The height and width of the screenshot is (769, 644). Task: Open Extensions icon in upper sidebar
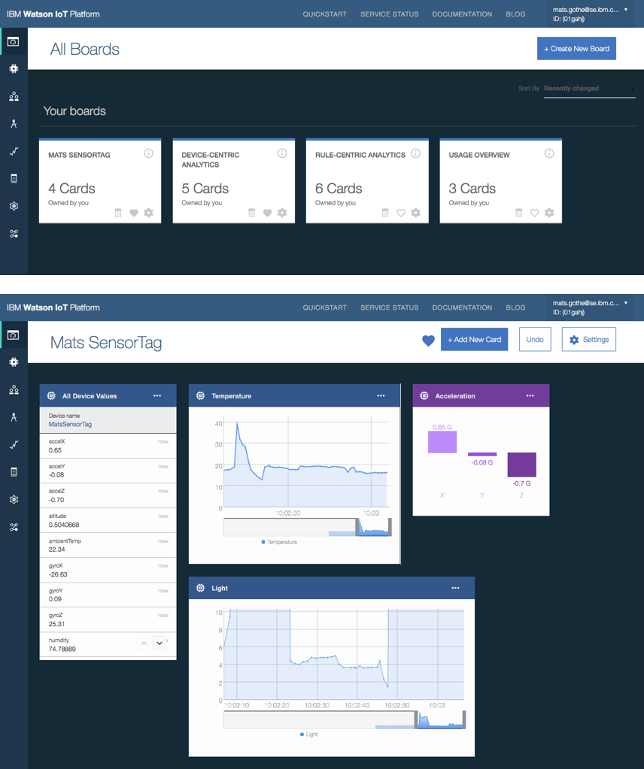[14, 234]
